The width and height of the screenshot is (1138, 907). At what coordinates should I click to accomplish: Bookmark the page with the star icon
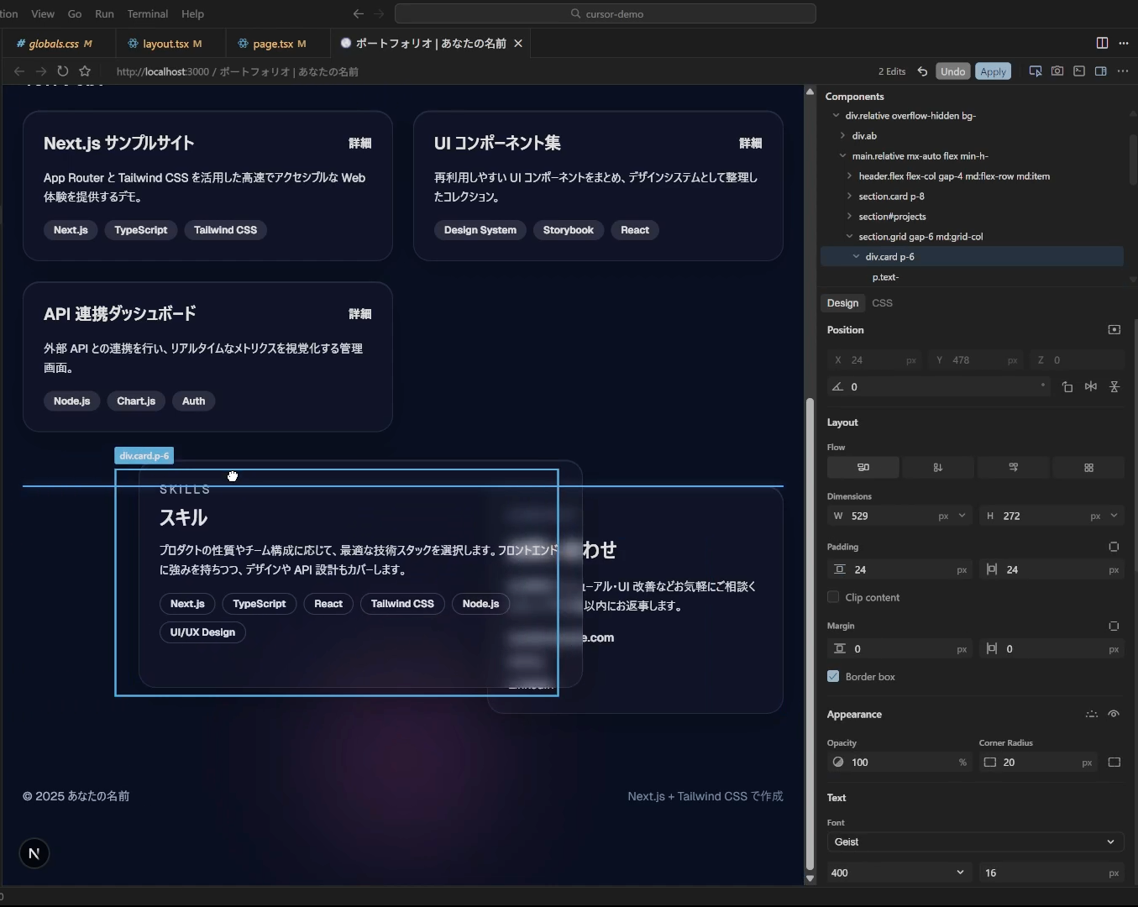coord(85,71)
